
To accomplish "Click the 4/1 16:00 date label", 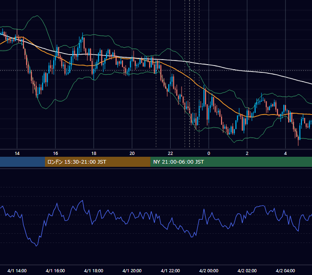I will [x=56, y=270].
